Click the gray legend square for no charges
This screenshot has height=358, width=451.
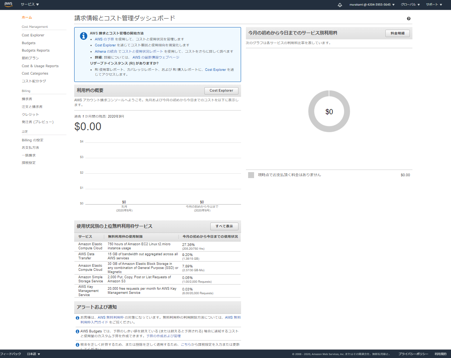click(x=251, y=175)
